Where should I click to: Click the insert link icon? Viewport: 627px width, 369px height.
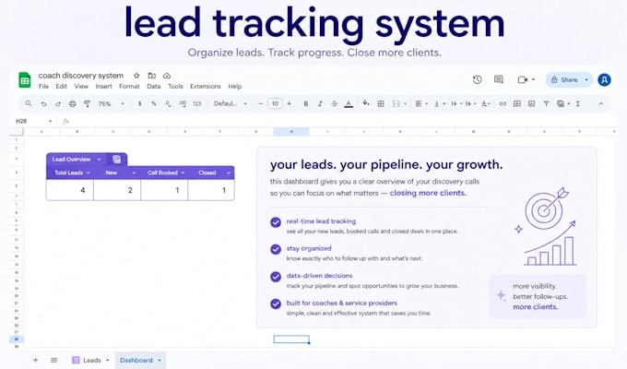point(503,103)
